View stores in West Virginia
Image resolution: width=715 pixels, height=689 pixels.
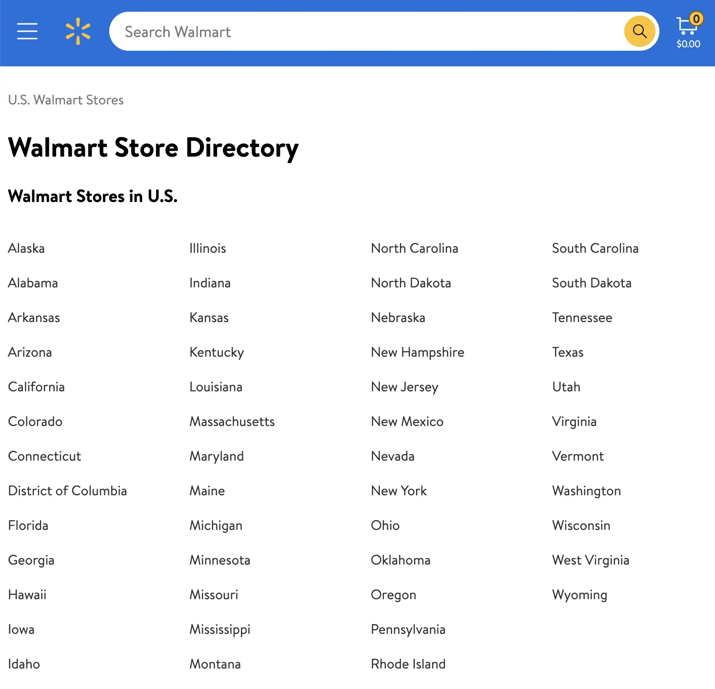pos(591,560)
